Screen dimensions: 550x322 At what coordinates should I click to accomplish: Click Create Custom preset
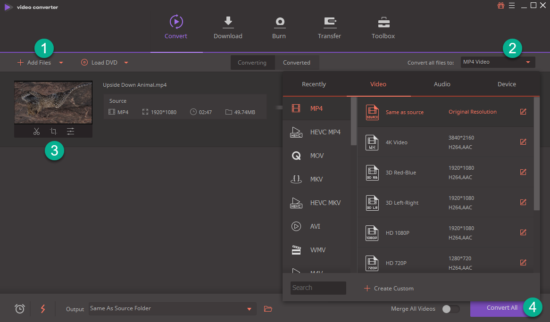(x=389, y=289)
